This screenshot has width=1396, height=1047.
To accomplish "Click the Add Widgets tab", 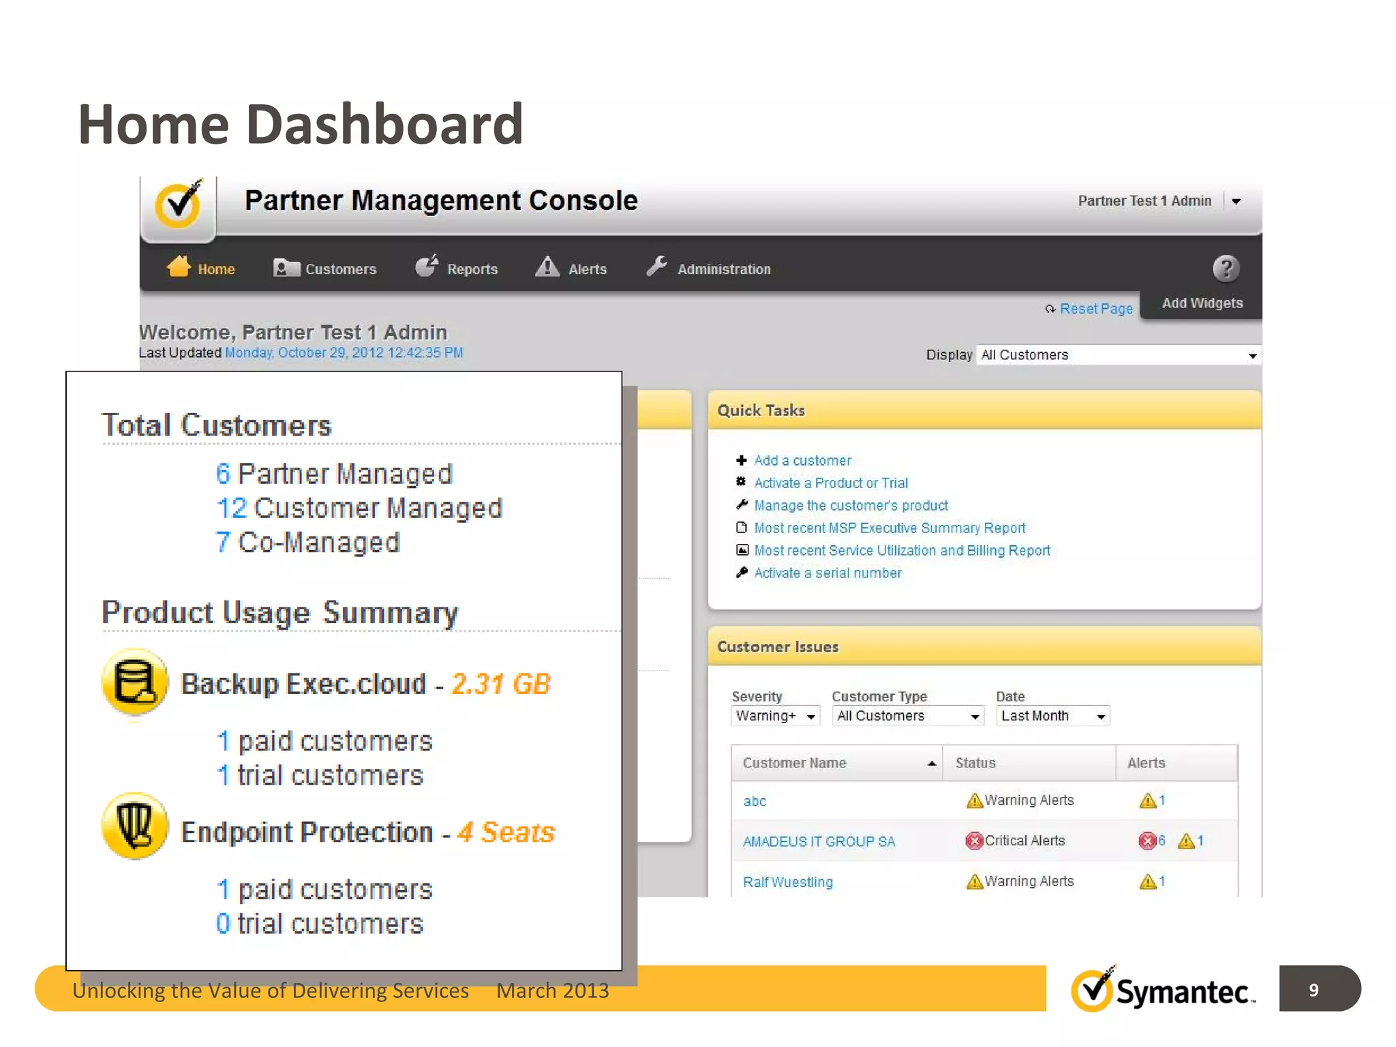I will pos(1202,303).
